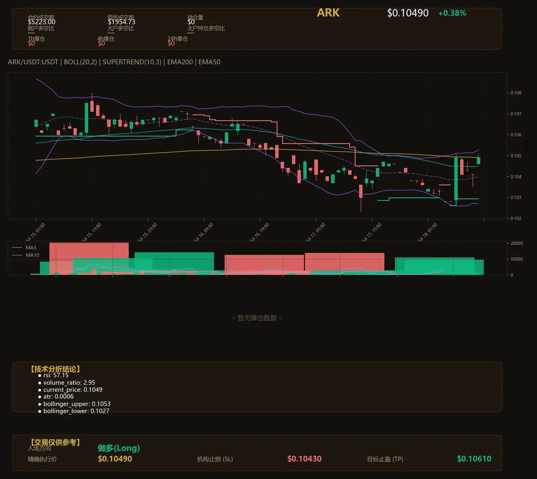The height and width of the screenshot is (479, 537).
Task: Click the 0.106 price axis label
Action: coord(516,135)
